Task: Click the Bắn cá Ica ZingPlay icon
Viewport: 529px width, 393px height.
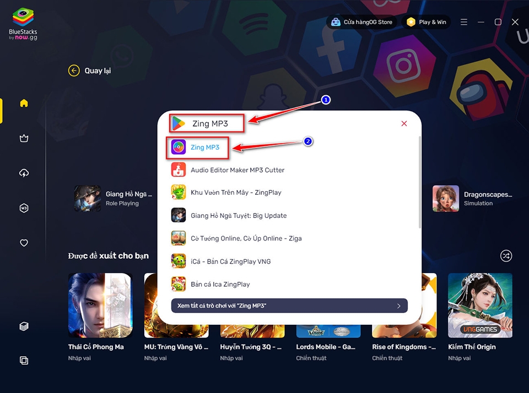Action: (x=179, y=284)
